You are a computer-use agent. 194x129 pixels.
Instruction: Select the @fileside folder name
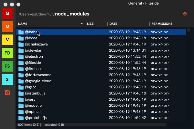[33, 63]
